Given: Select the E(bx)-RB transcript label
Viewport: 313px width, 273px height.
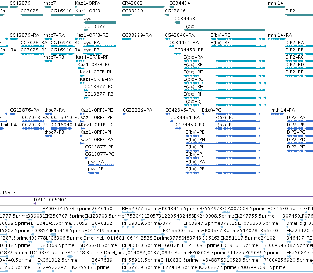Looking at the screenshot, I should coord(193,65).
